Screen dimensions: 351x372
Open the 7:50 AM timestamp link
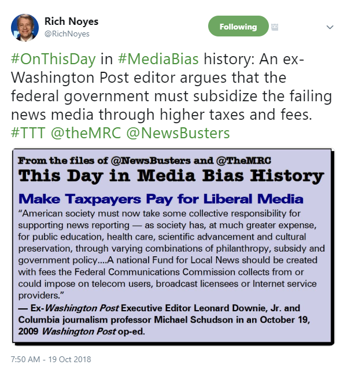point(25,359)
